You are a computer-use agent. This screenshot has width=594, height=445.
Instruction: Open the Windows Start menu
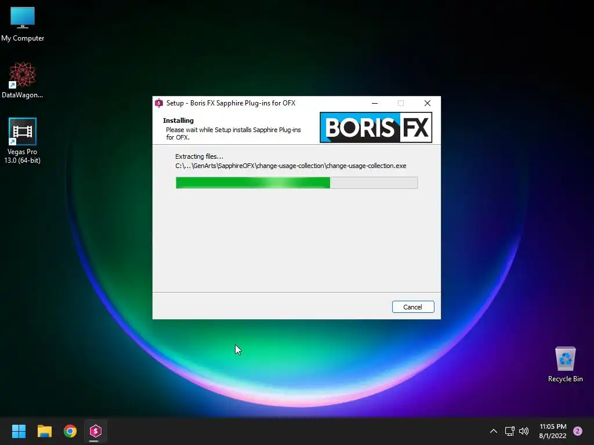(x=19, y=431)
